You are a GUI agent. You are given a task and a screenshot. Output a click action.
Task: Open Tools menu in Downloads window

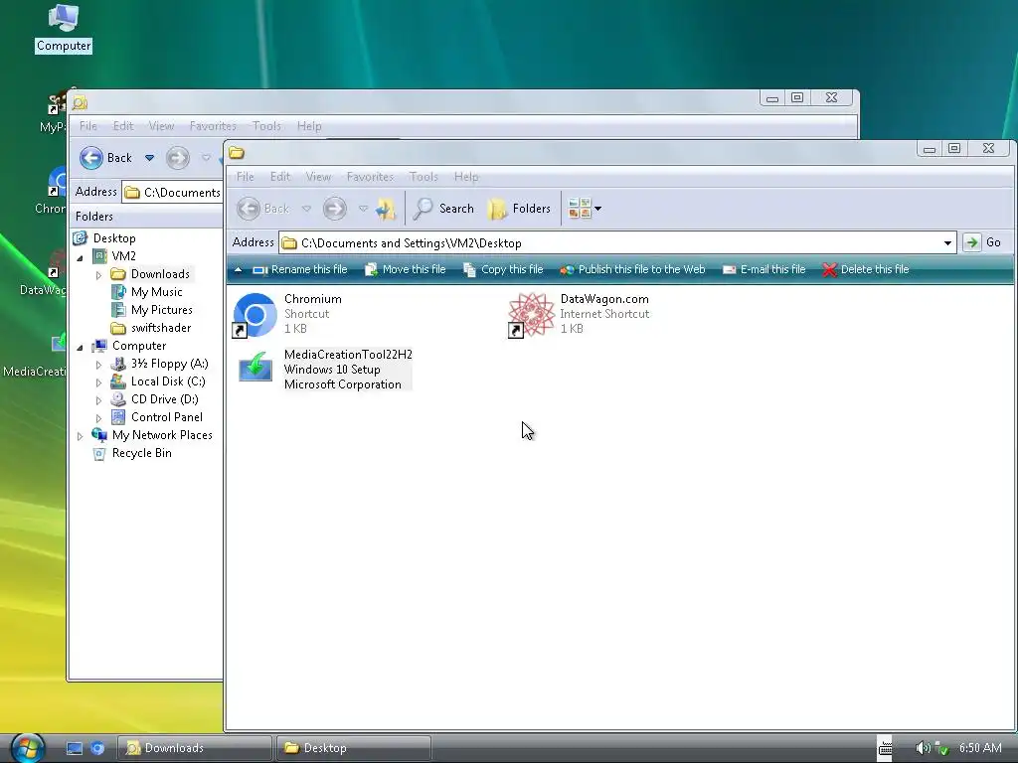266,126
